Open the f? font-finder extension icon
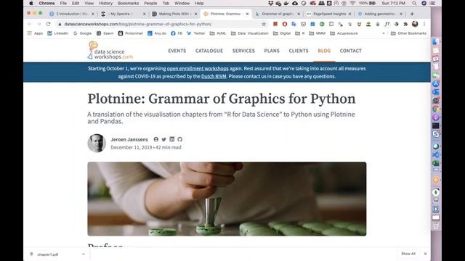The height and width of the screenshot is (261, 465). 387,24
